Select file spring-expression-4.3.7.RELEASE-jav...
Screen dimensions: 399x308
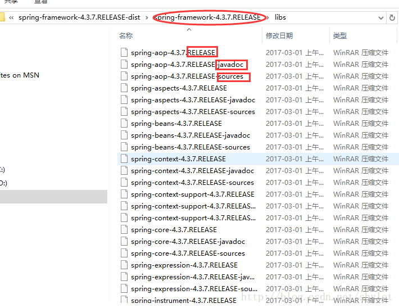193,277
